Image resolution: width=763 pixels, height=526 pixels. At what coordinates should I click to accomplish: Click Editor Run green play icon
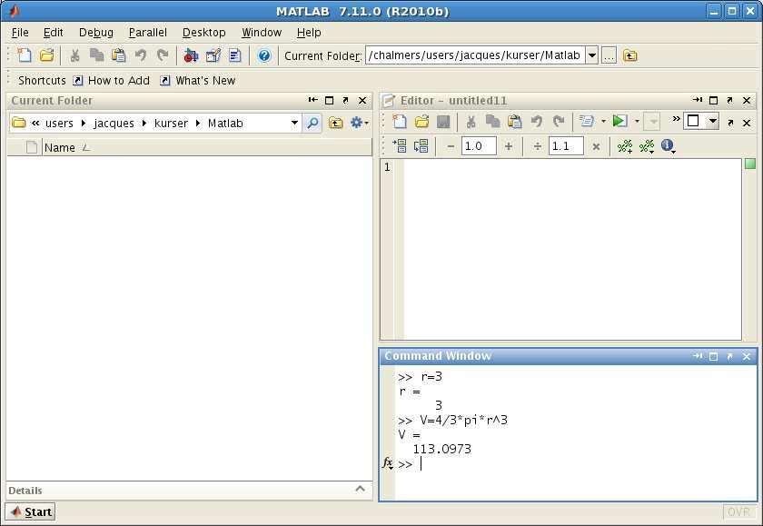pos(619,121)
